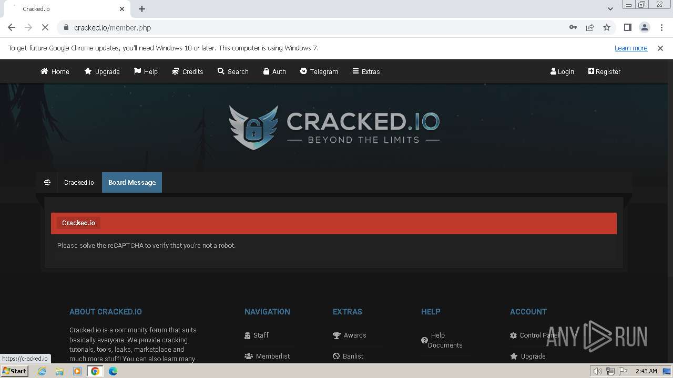Open the media player taskbar icon

pos(77,371)
